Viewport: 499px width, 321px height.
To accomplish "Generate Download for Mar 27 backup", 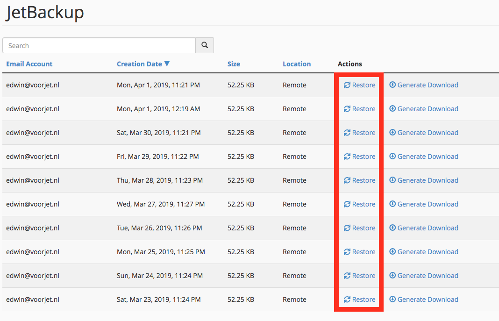I will (x=424, y=204).
